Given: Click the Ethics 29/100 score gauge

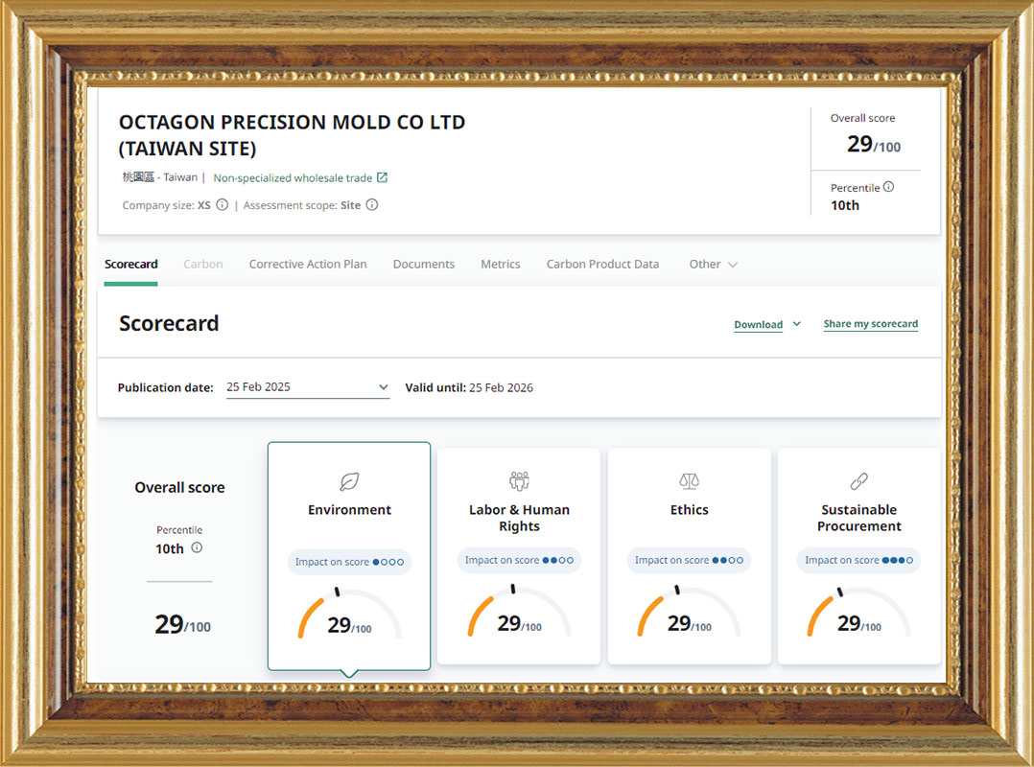Looking at the screenshot, I should [x=689, y=611].
